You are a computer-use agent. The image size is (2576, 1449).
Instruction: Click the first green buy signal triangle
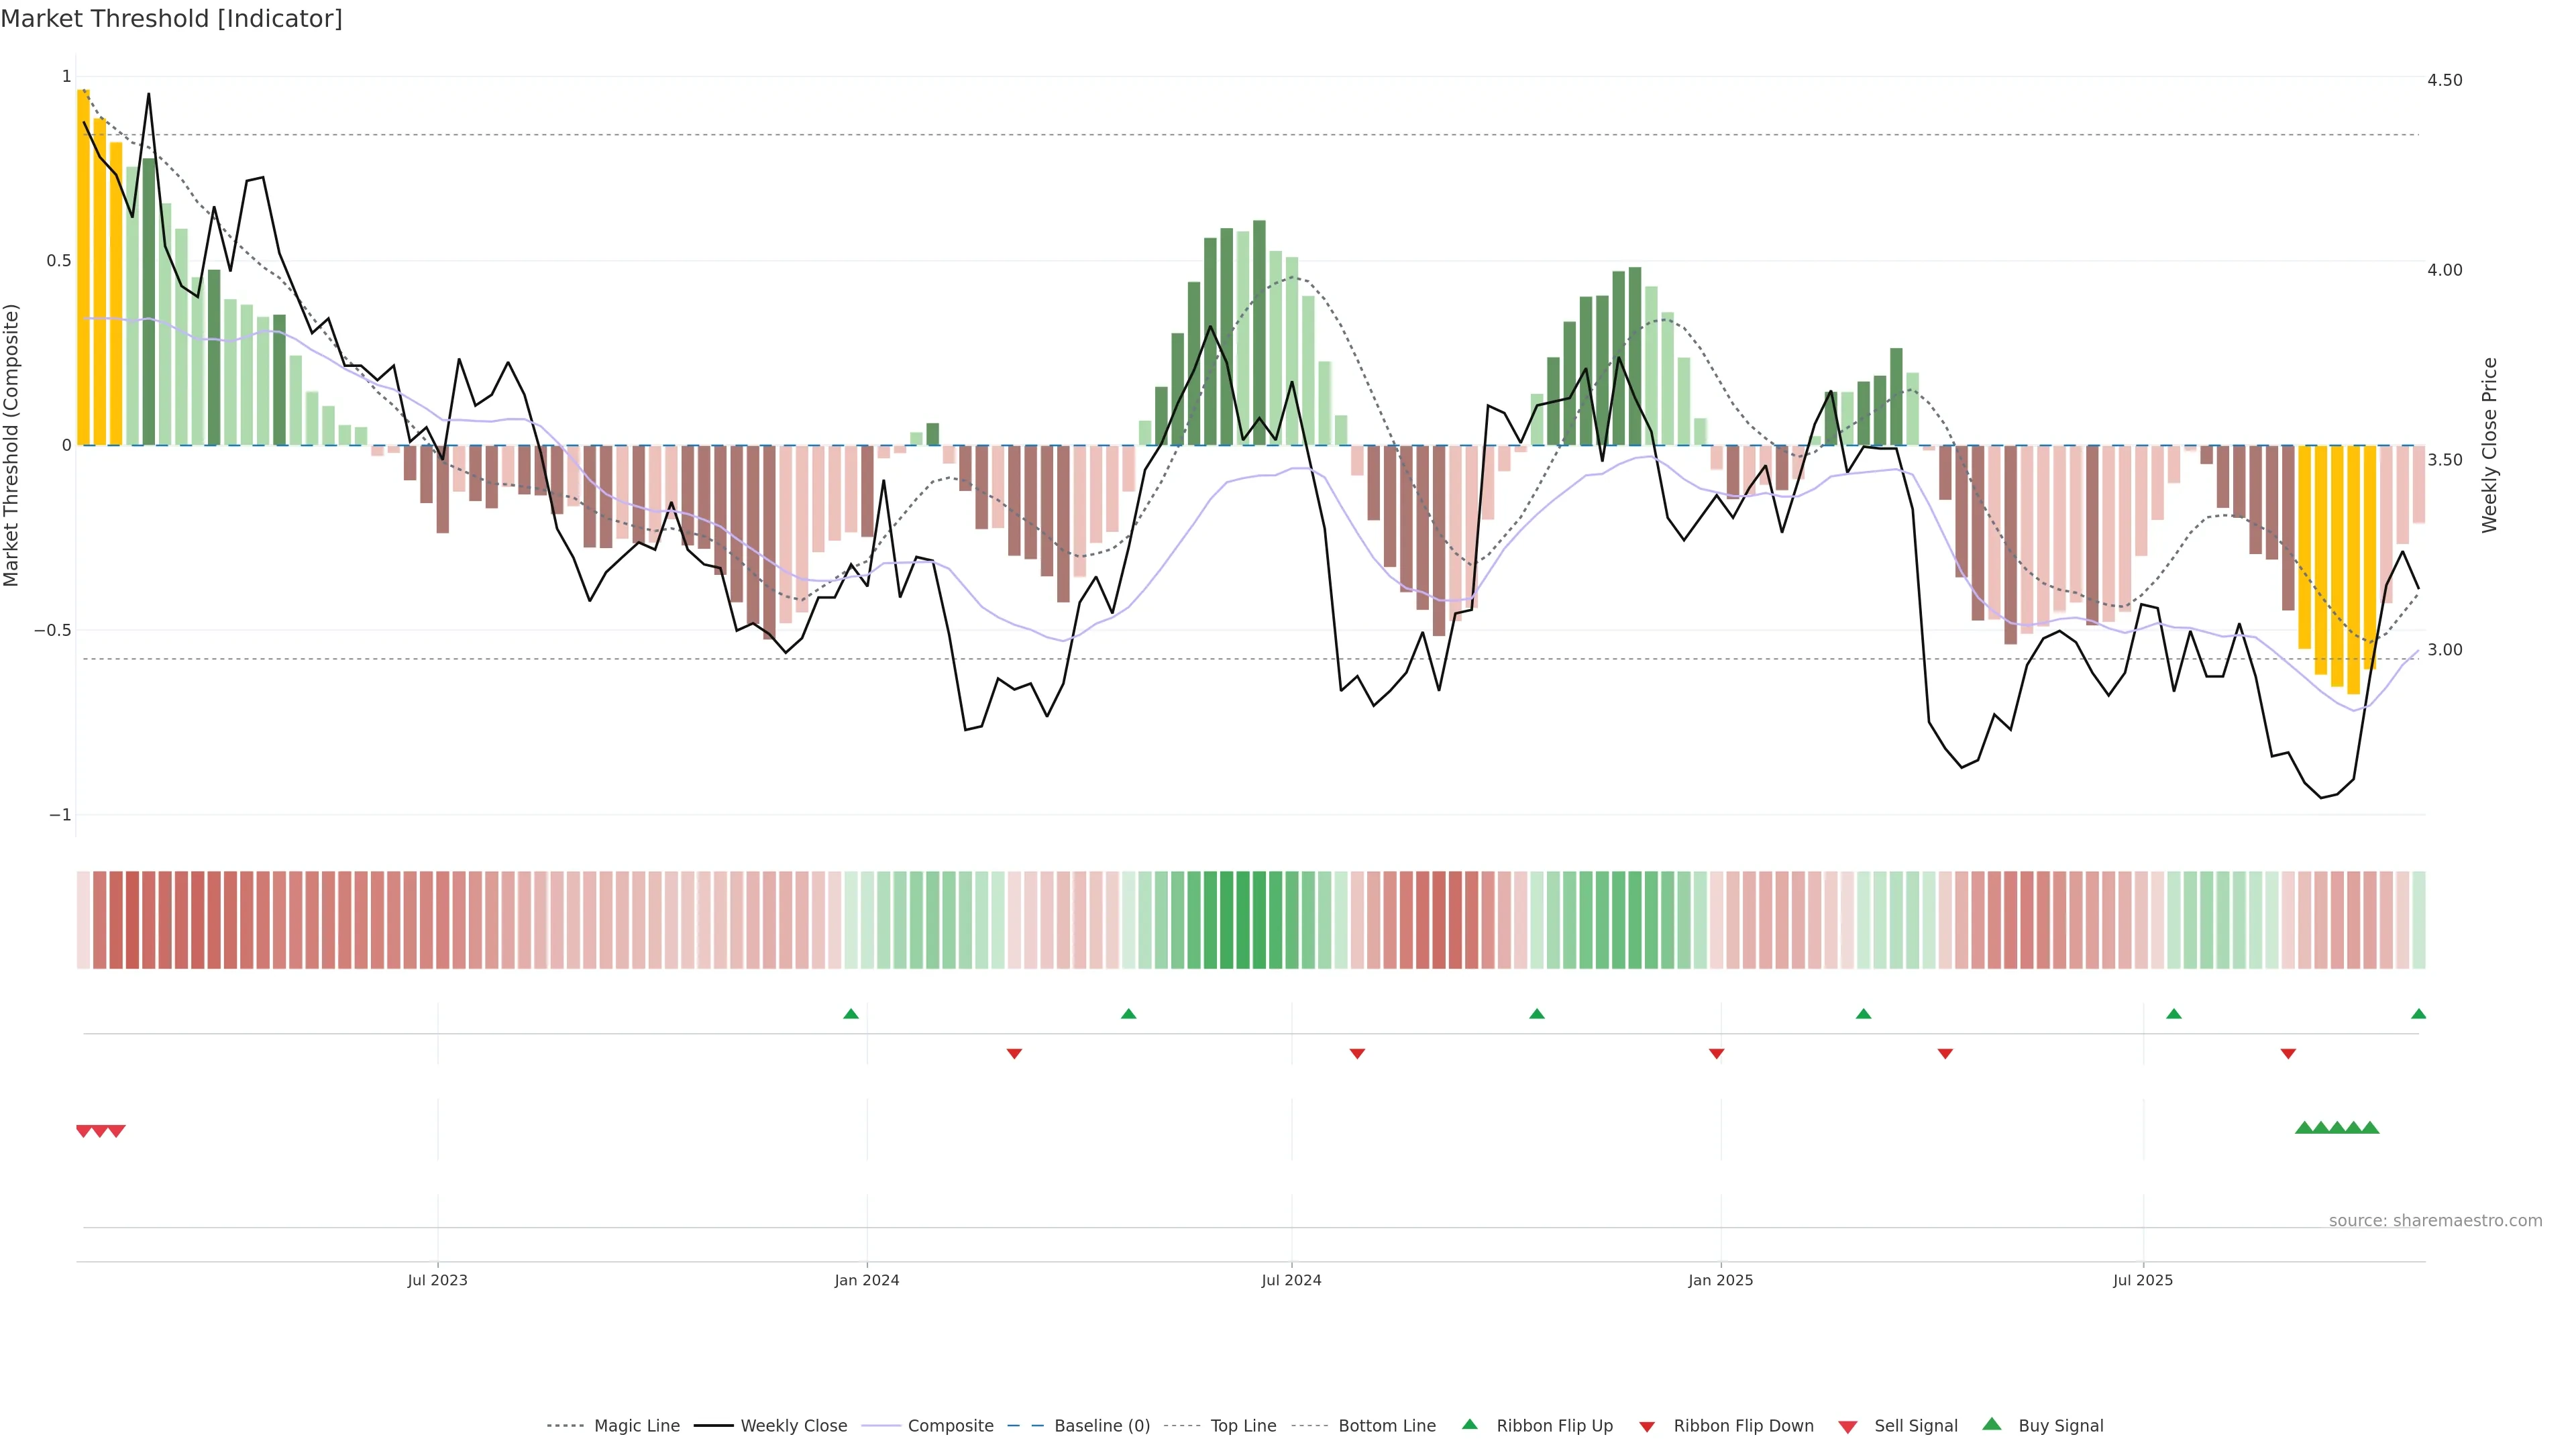[x=2304, y=1128]
